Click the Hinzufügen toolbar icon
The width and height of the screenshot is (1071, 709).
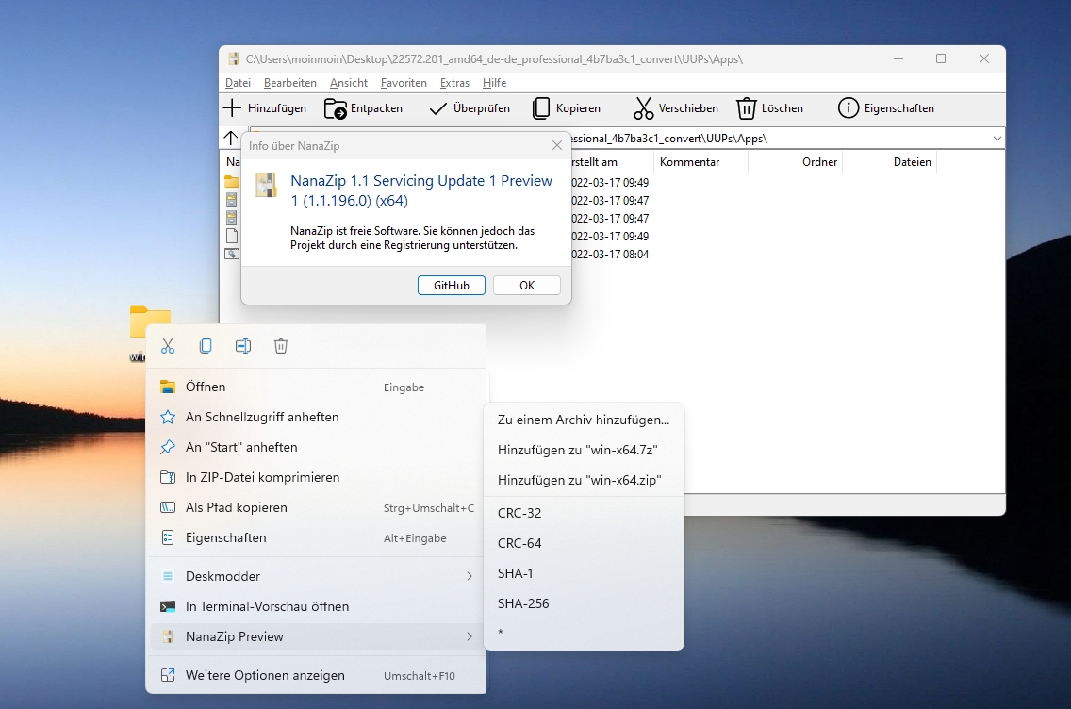click(x=232, y=107)
